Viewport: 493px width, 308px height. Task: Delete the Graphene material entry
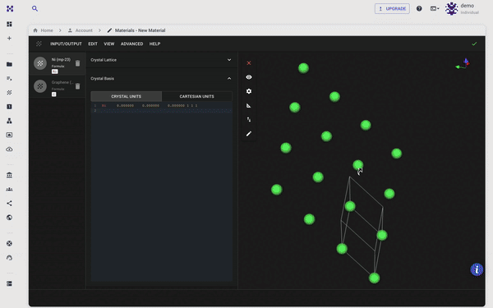tap(78, 86)
